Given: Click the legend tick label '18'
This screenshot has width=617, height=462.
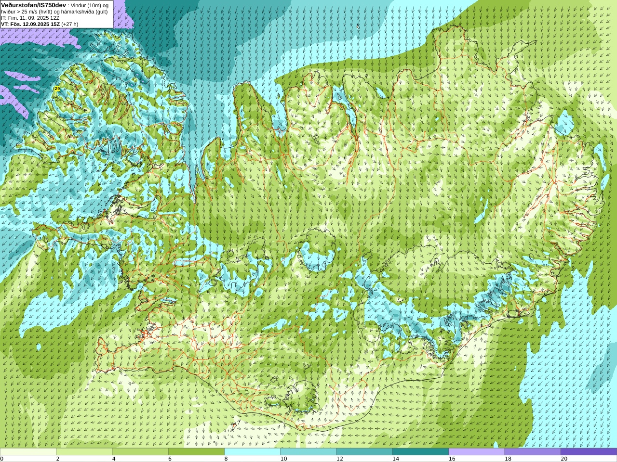Looking at the screenshot, I should coord(508,459).
